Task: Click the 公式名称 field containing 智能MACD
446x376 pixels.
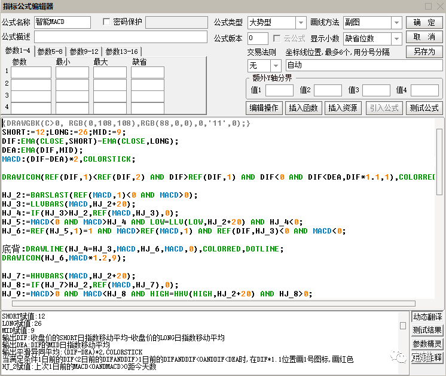Action: 62,22
